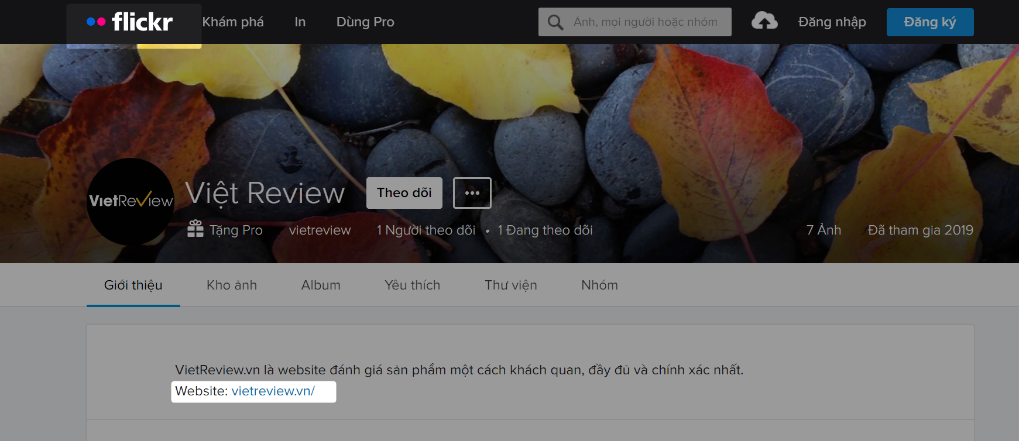Open the Dùng Pro menu item
This screenshot has height=441, width=1019.
click(x=365, y=22)
